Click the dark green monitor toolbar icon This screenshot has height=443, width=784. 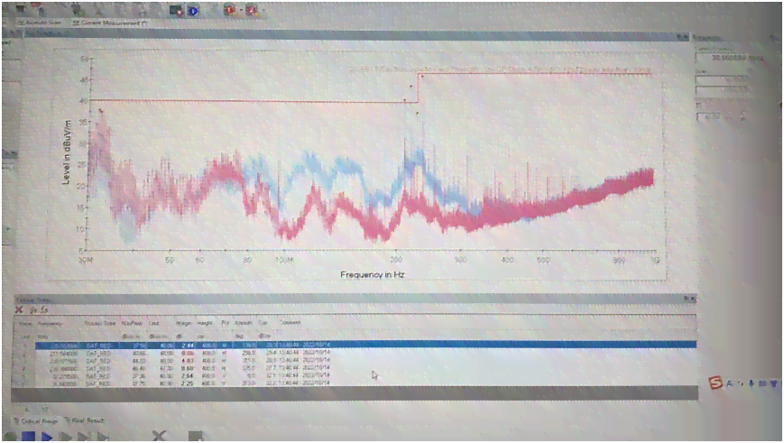click(176, 11)
